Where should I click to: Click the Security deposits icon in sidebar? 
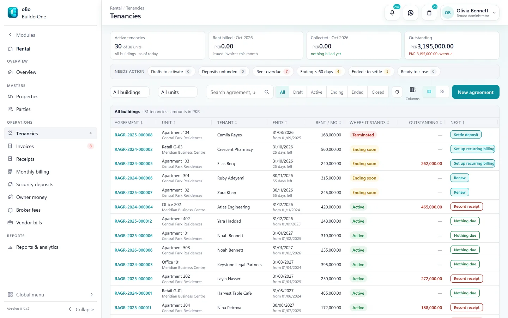(10, 184)
